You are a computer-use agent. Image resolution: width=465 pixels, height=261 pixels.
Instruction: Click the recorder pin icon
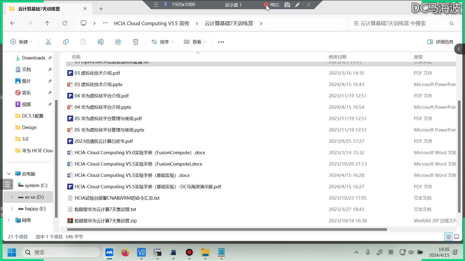[x=166, y=5]
